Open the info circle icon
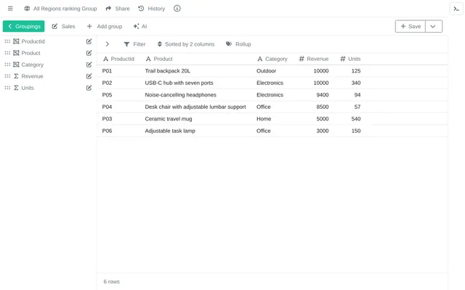The image size is (465, 290). click(x=177, y=9)
